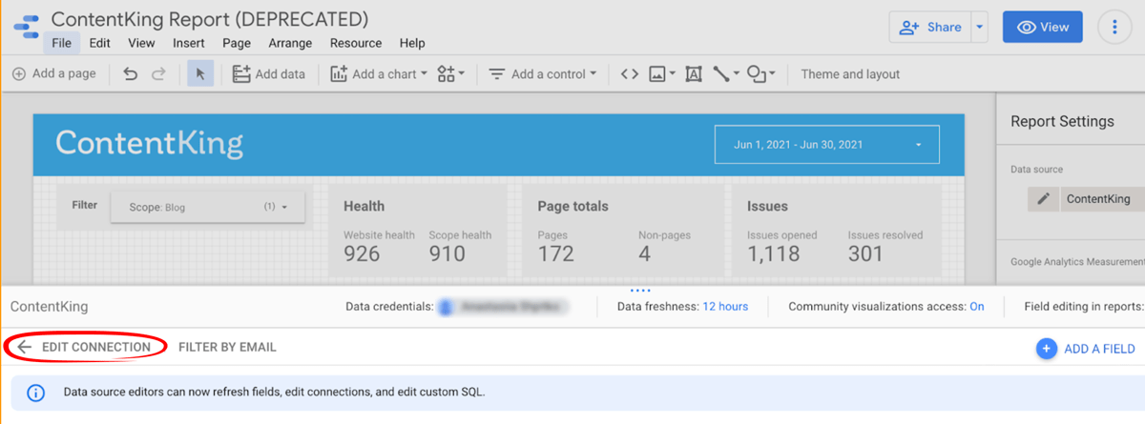1145x424 pixels.
Task: Insert URL embed with code brackets icon
Action: pyautogui.click(x=629, y=73)
